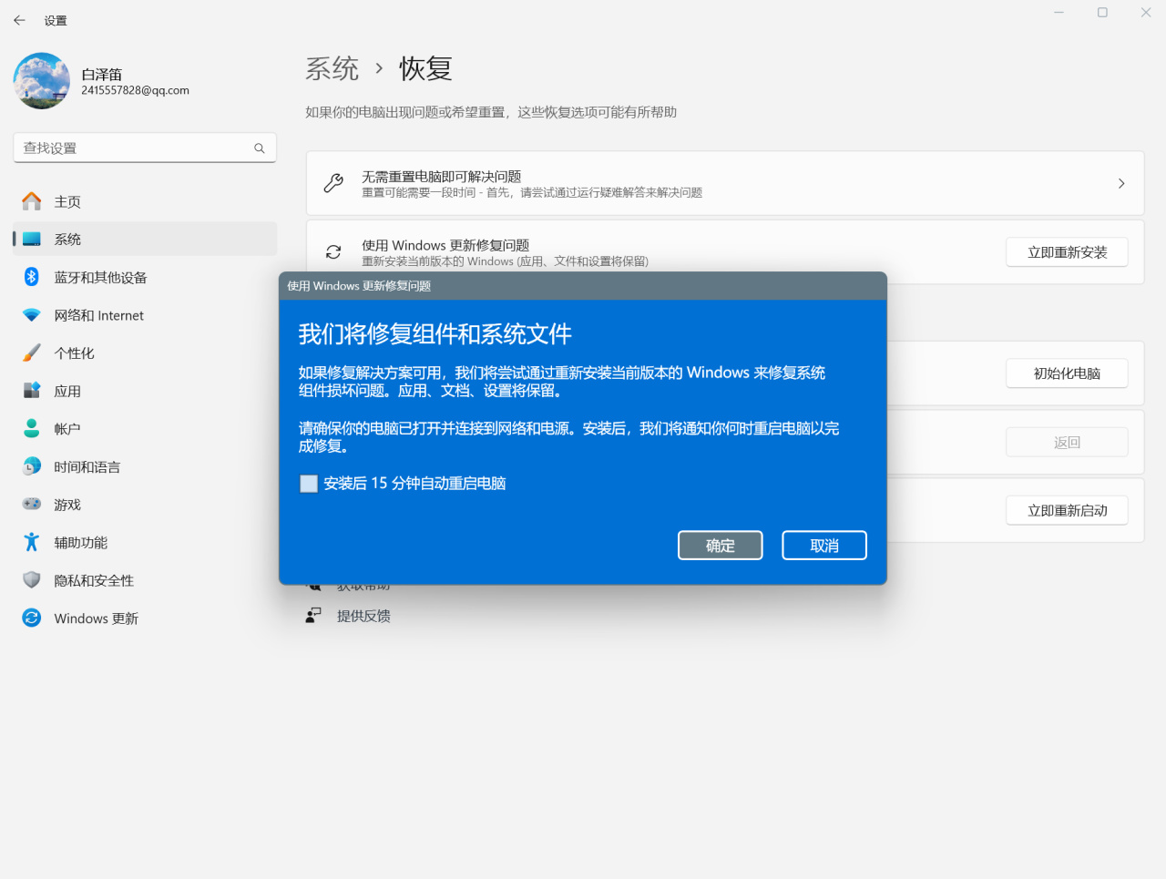Open 网络和 Internet settings
The image size is (1166, 879).
(x=145, y=315)
